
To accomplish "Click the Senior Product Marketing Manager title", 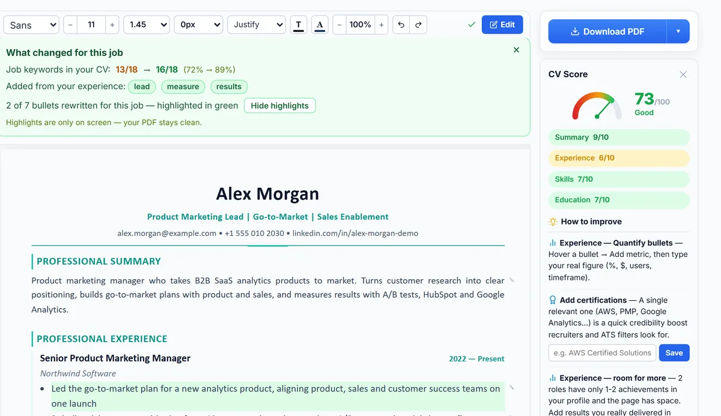I will click(115, 358).
